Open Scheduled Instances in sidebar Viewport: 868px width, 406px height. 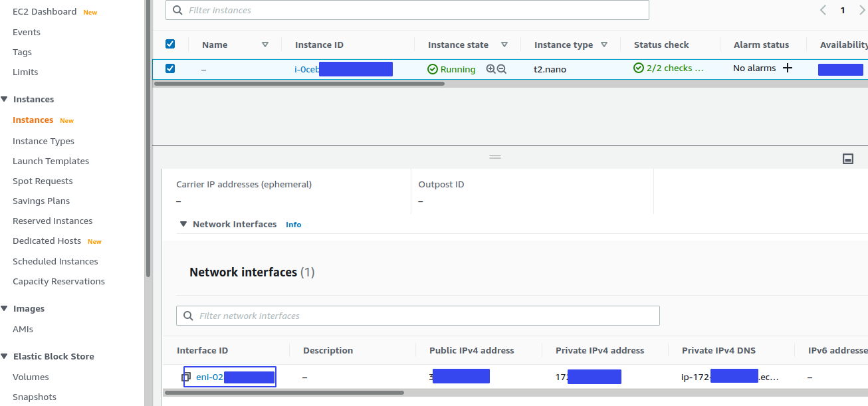[55, 261]
